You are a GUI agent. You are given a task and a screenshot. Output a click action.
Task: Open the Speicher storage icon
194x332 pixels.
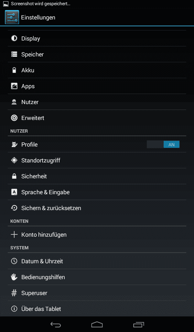[x=14, y=54]
